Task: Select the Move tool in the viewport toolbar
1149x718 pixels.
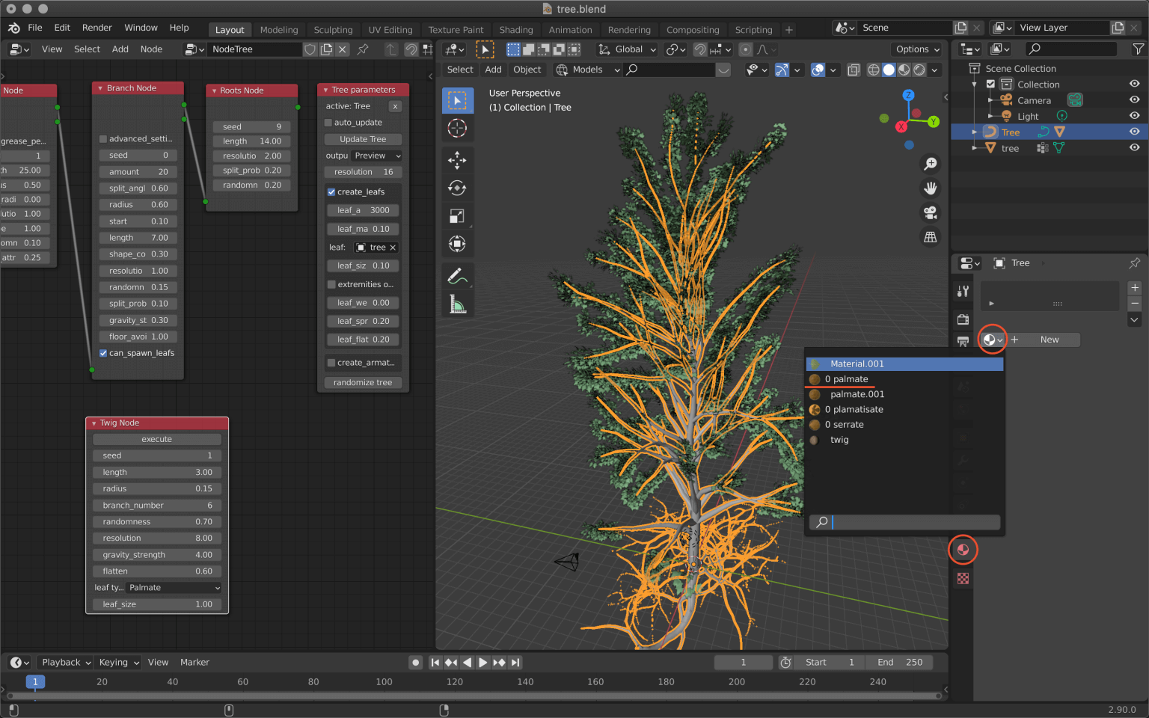Action: point(458,160)
